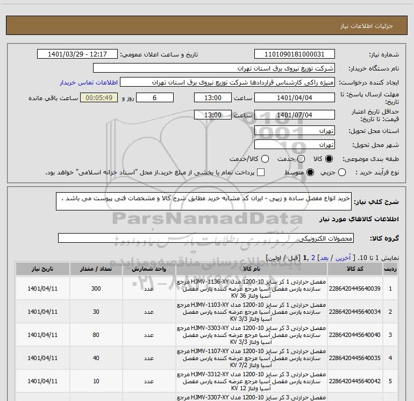Select item code 2286420445640040
Screen dimensions: 414x401
point(355,335)
